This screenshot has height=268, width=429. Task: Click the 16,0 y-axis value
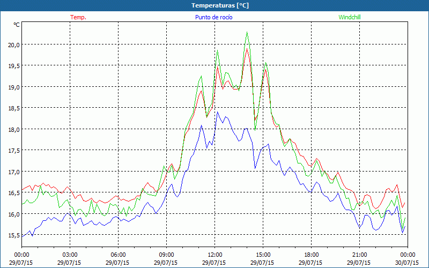coord(14,214)
